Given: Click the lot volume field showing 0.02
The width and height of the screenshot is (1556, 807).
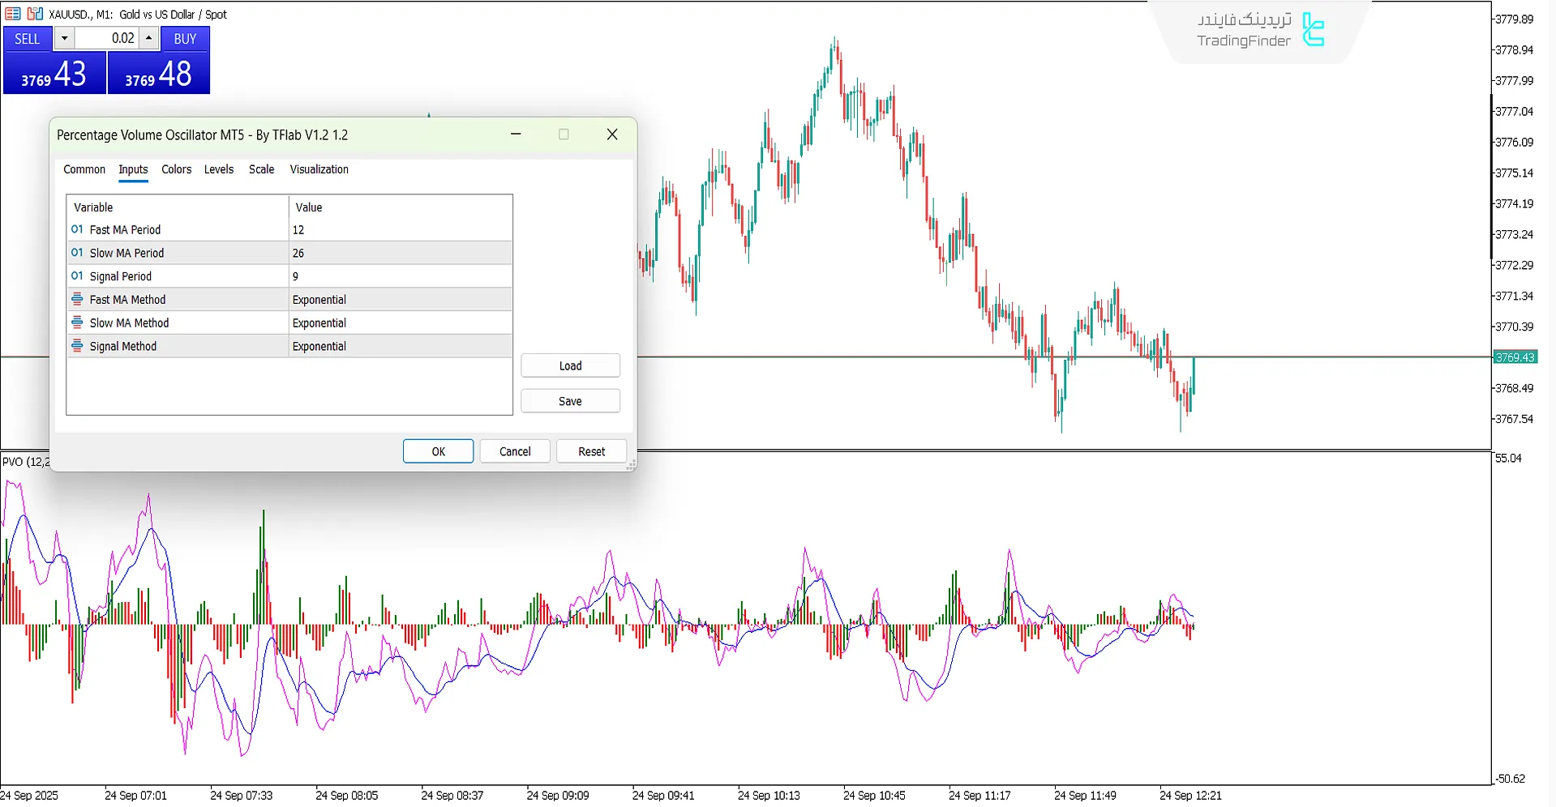Looking at the screenshot, I should click(108, 38).
